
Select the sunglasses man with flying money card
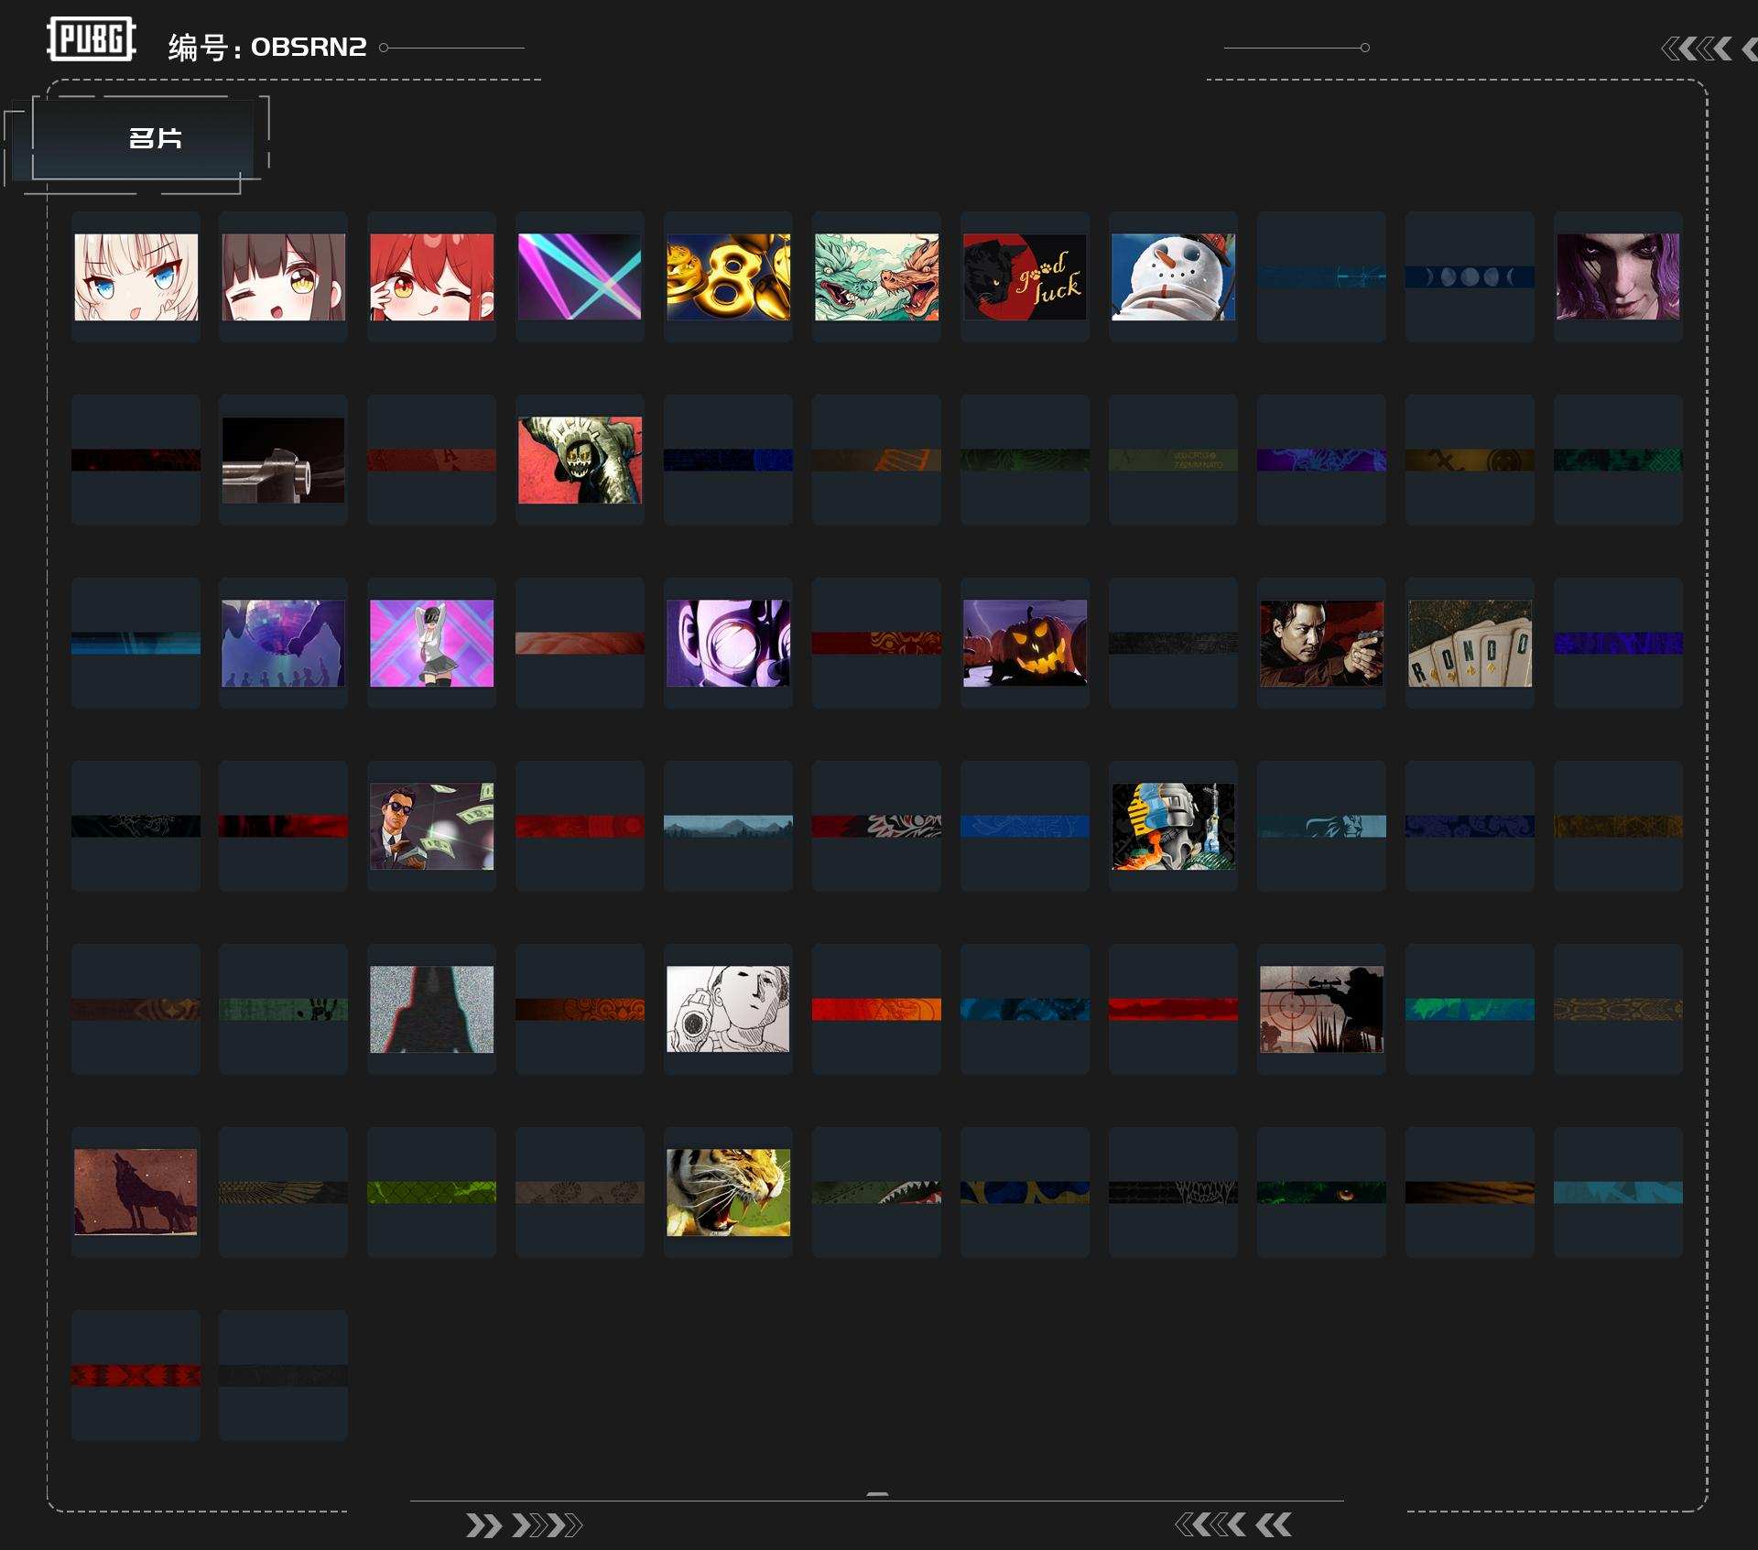click(432, 826)
